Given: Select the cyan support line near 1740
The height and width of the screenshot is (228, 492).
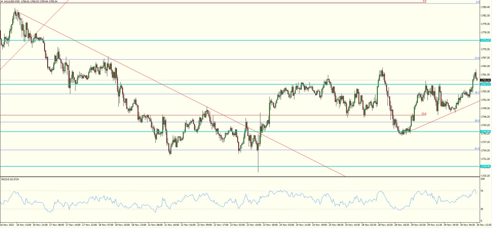Looking at the screenshot, I should 231,132.
